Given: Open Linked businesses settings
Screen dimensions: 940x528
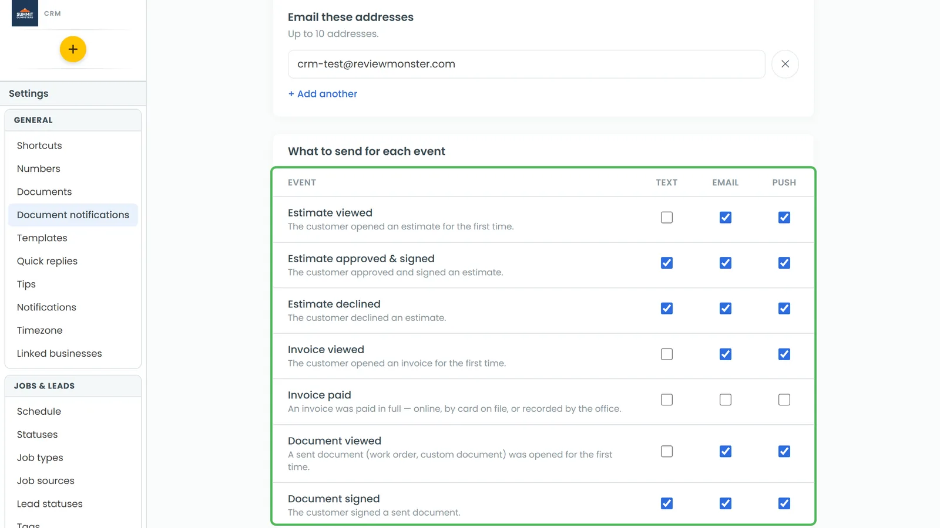Looking at the screenshot, I should click(x=73, y=354).
